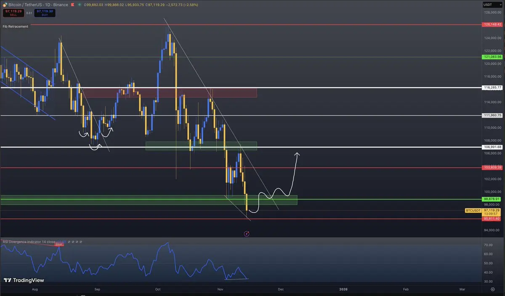Click the 2026 year marker on the time axis
The width and height of the screenshot is (505, 296).
point(343,289)
